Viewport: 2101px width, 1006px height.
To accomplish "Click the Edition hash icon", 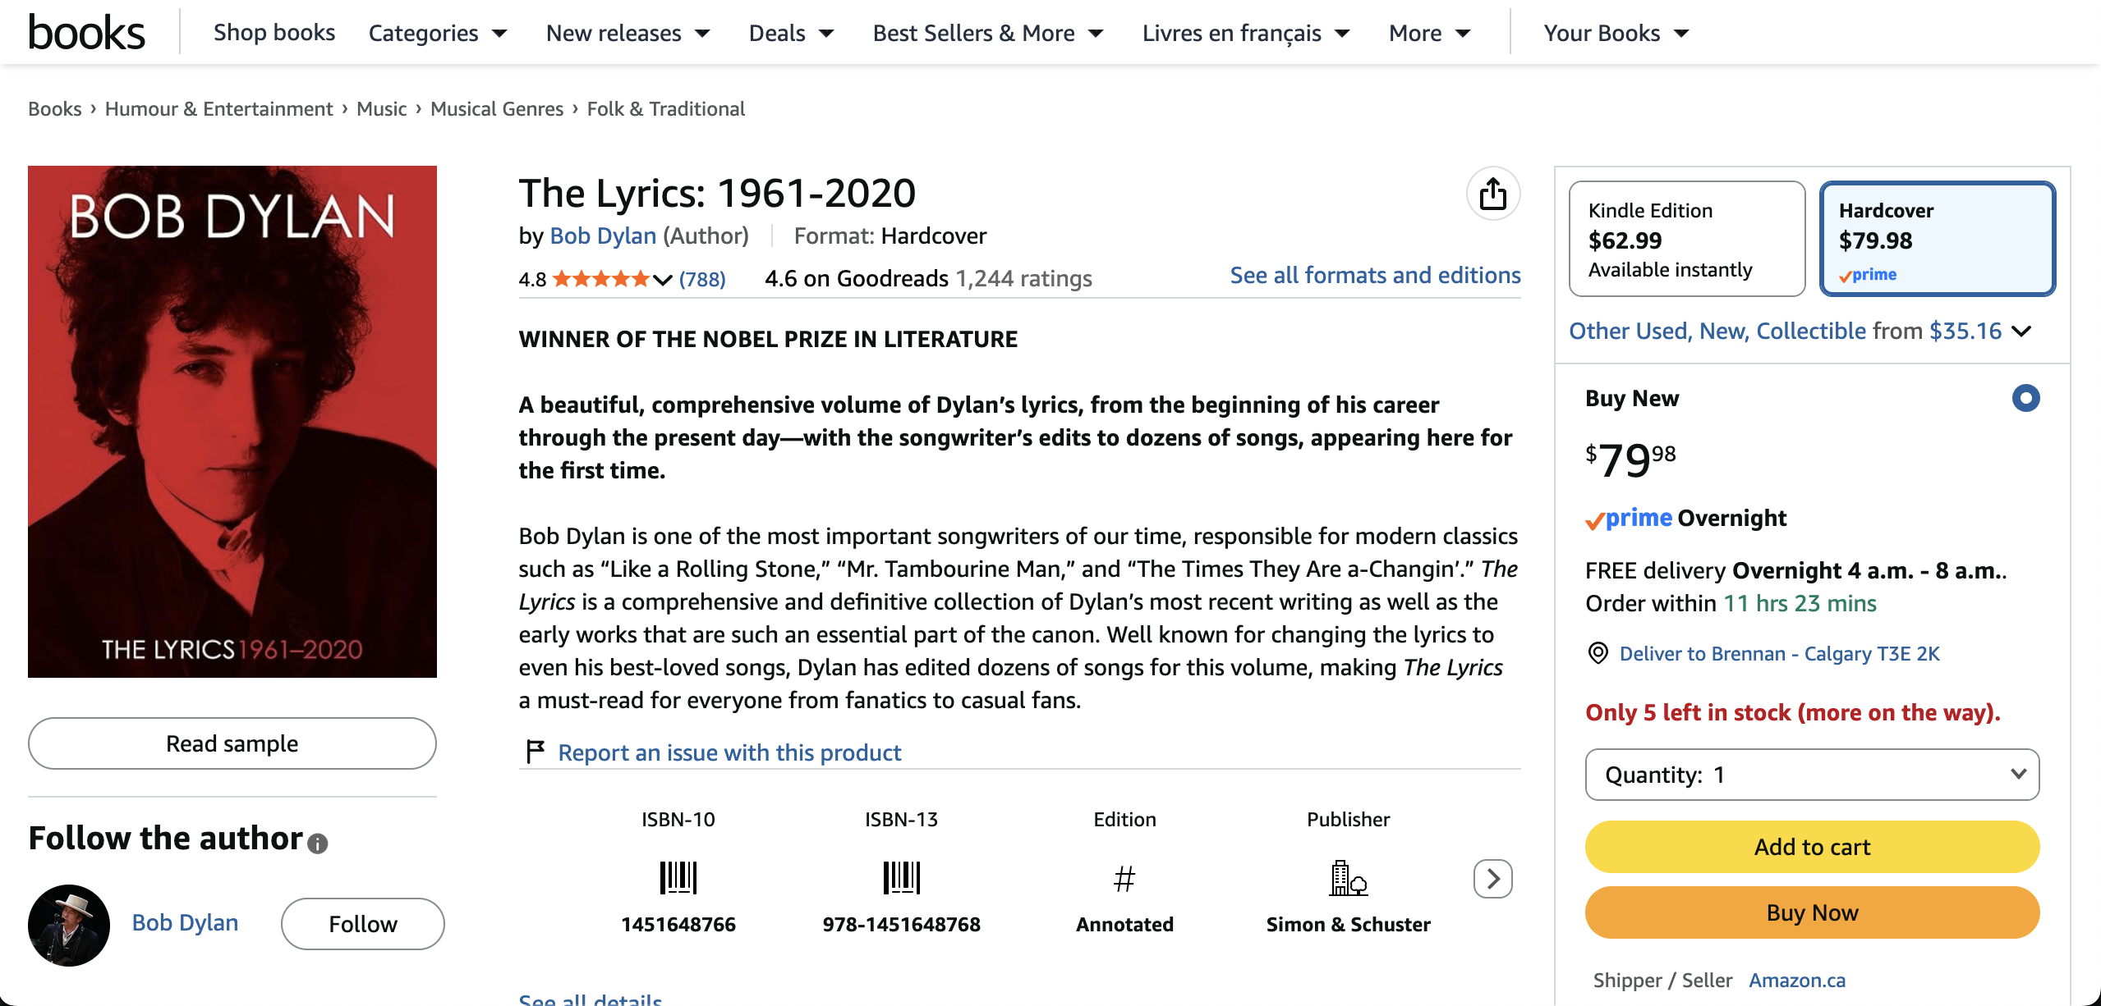I will [1124, 879].
